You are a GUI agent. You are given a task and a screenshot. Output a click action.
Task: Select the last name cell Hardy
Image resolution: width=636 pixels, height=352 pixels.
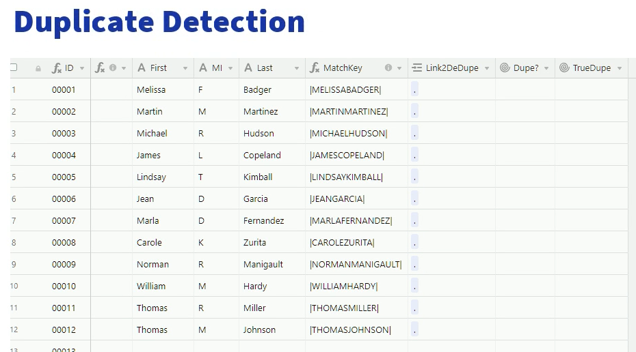[x=272, y=286]
